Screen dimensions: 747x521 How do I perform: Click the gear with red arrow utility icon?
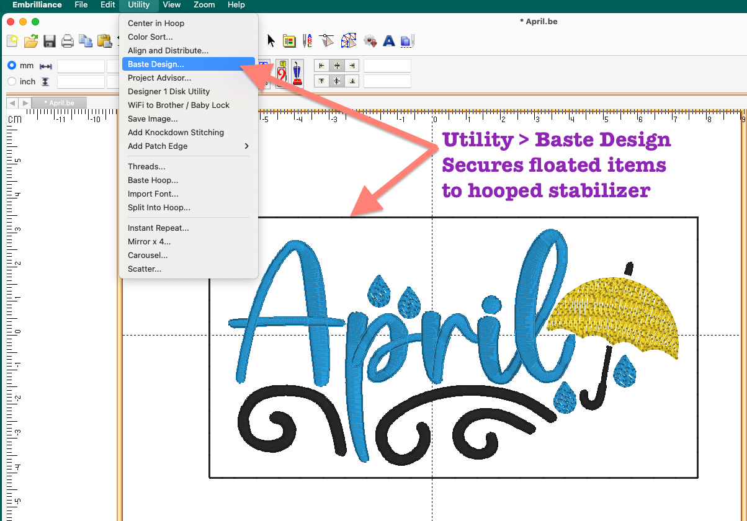[370, 40]
